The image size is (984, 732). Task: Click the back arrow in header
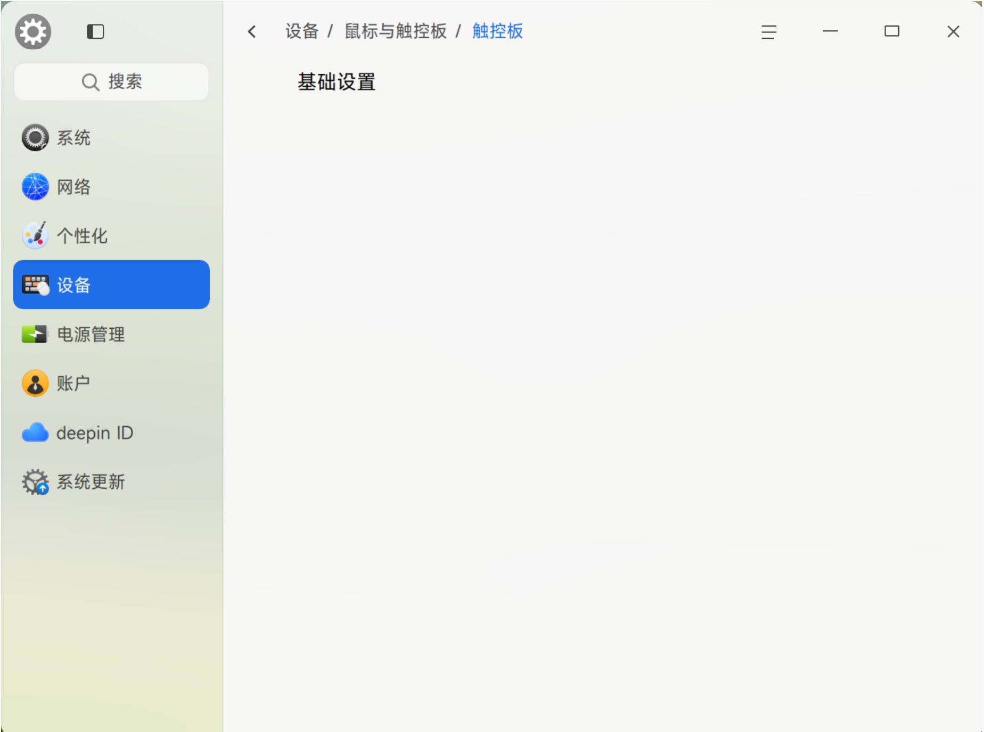point(252,31)
